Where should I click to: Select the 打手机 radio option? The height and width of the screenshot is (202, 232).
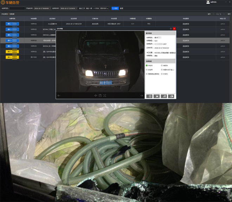pyautogui.click(x=162, y=74)
